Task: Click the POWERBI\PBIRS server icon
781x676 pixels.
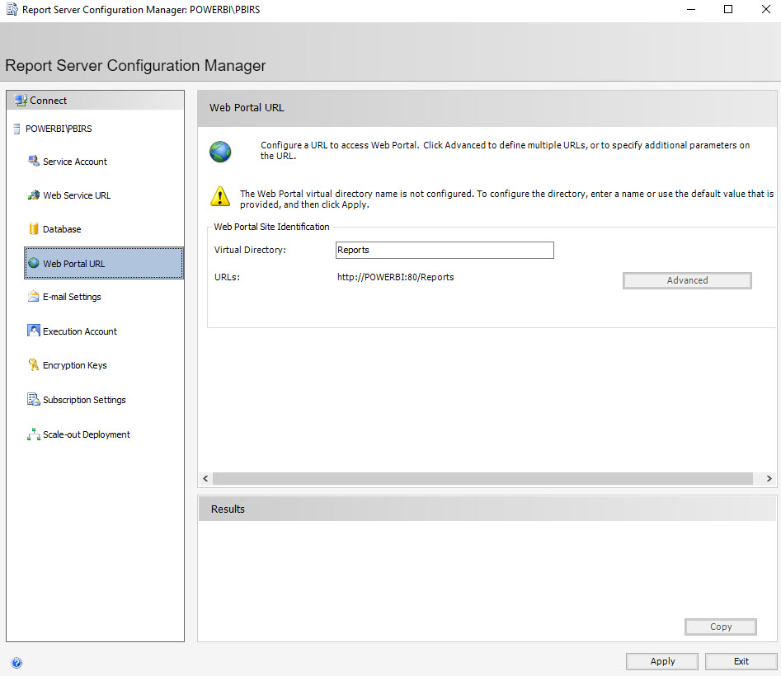Action: click(x=16, y=129)
